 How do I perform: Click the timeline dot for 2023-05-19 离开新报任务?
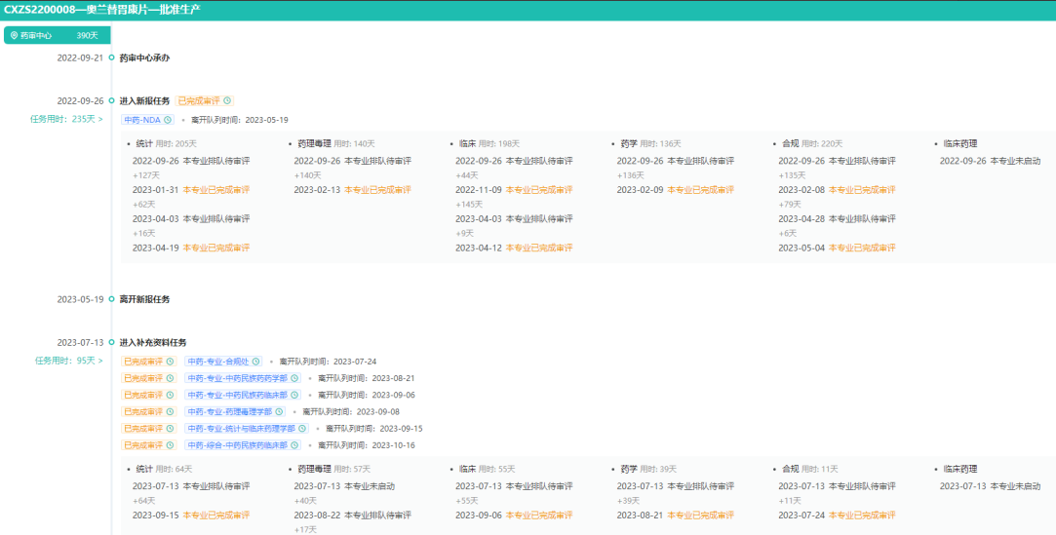click(111, 299)
